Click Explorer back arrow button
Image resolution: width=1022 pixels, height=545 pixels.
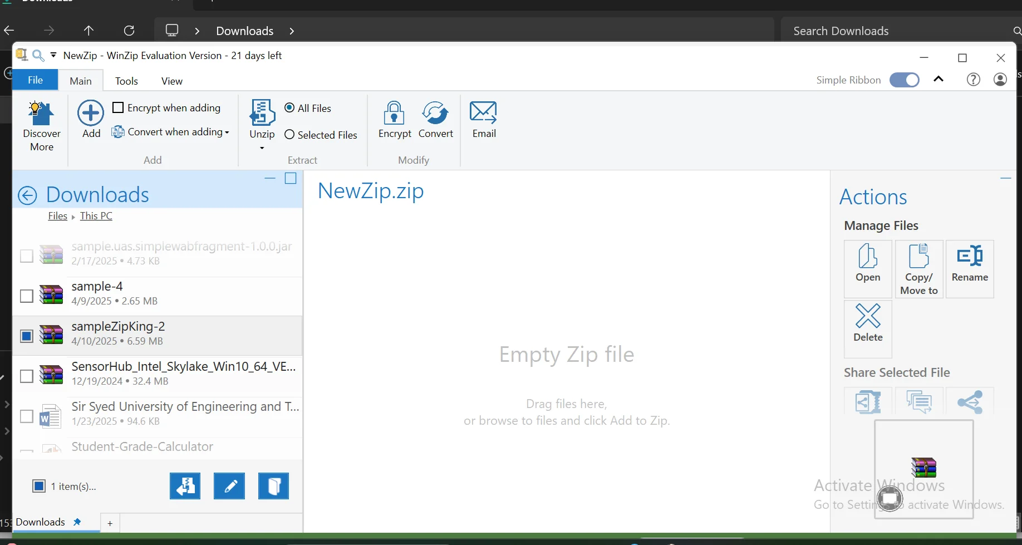tap(9, 31)
